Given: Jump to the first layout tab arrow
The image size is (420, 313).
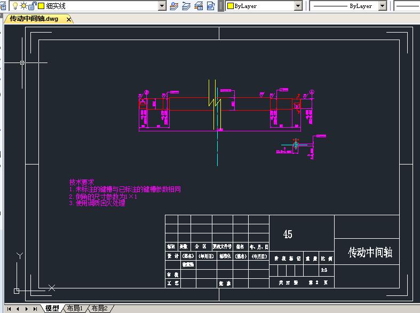Looking at the screenshot, I should click(9, 309).
